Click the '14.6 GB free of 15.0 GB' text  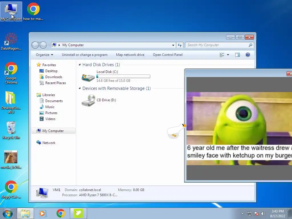(113, 81)
